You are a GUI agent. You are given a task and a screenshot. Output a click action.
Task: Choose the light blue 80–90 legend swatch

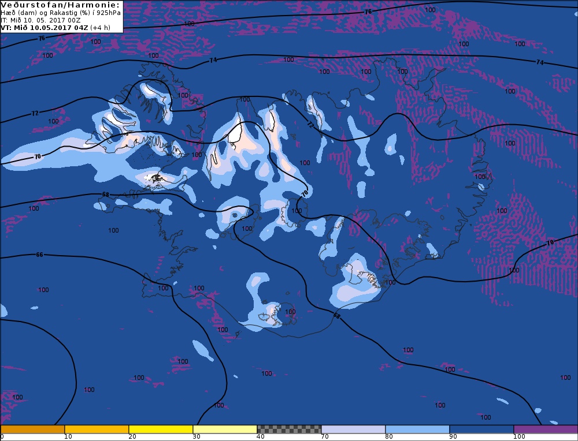417,429
